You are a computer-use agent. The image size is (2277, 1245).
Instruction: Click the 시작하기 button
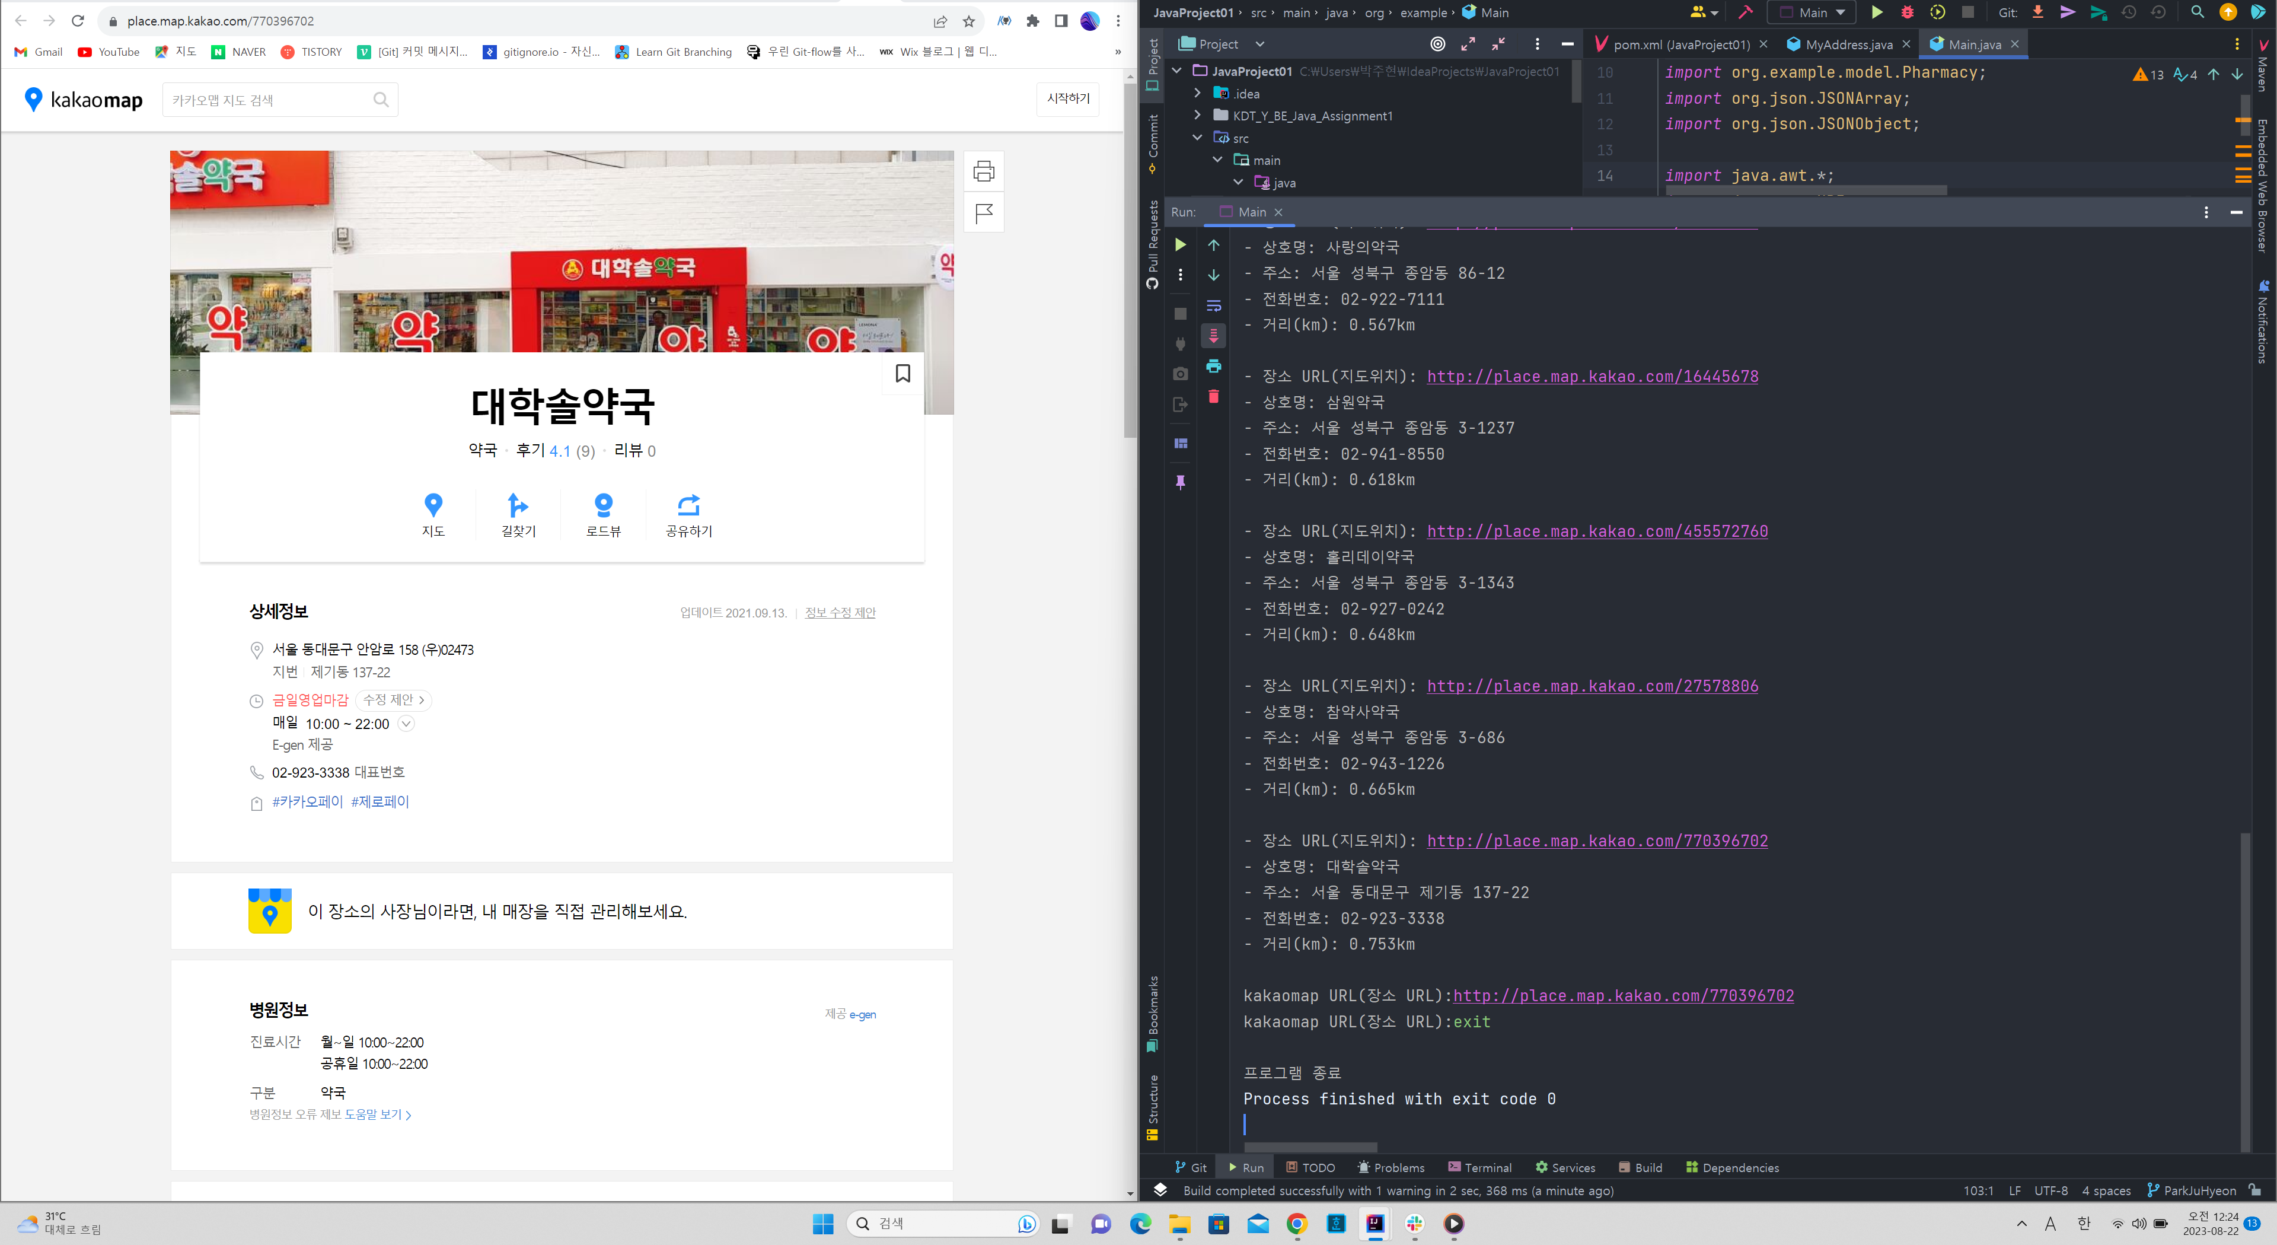click(x=1067, y=99)
